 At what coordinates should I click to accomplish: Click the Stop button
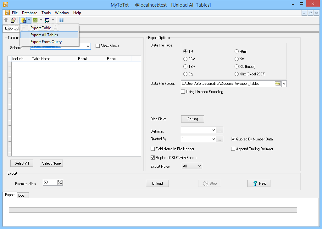coord(209,183)
